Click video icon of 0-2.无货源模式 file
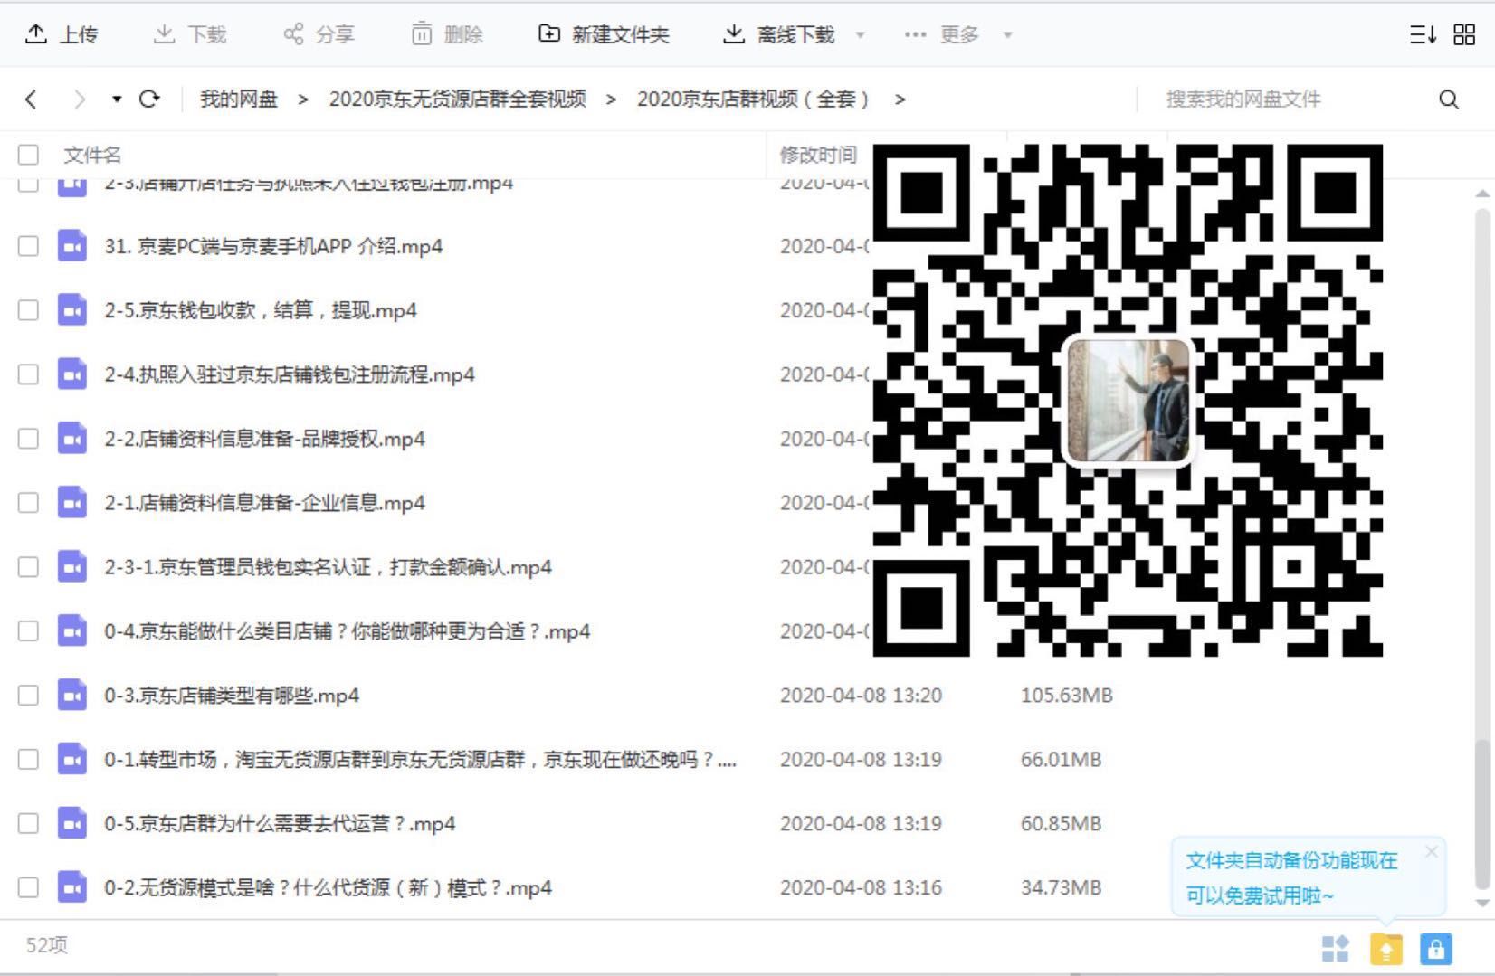Screen dimensions: 1495x976 click(x=72, y=887)
